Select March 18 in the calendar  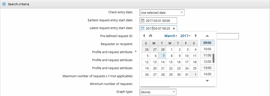[x=194, y=62]
